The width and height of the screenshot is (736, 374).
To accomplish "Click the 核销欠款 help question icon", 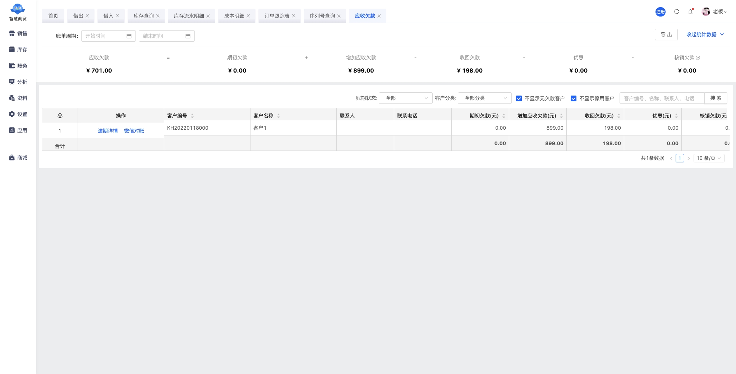I will tap(698, 58).
